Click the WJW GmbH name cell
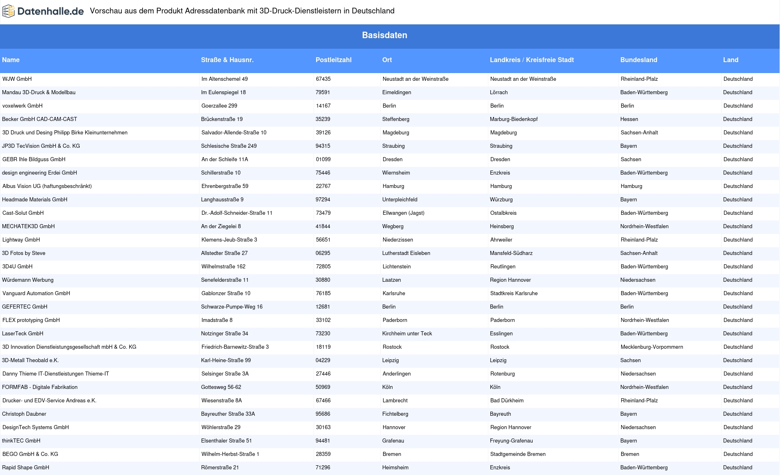 click(x=17, y=79)
